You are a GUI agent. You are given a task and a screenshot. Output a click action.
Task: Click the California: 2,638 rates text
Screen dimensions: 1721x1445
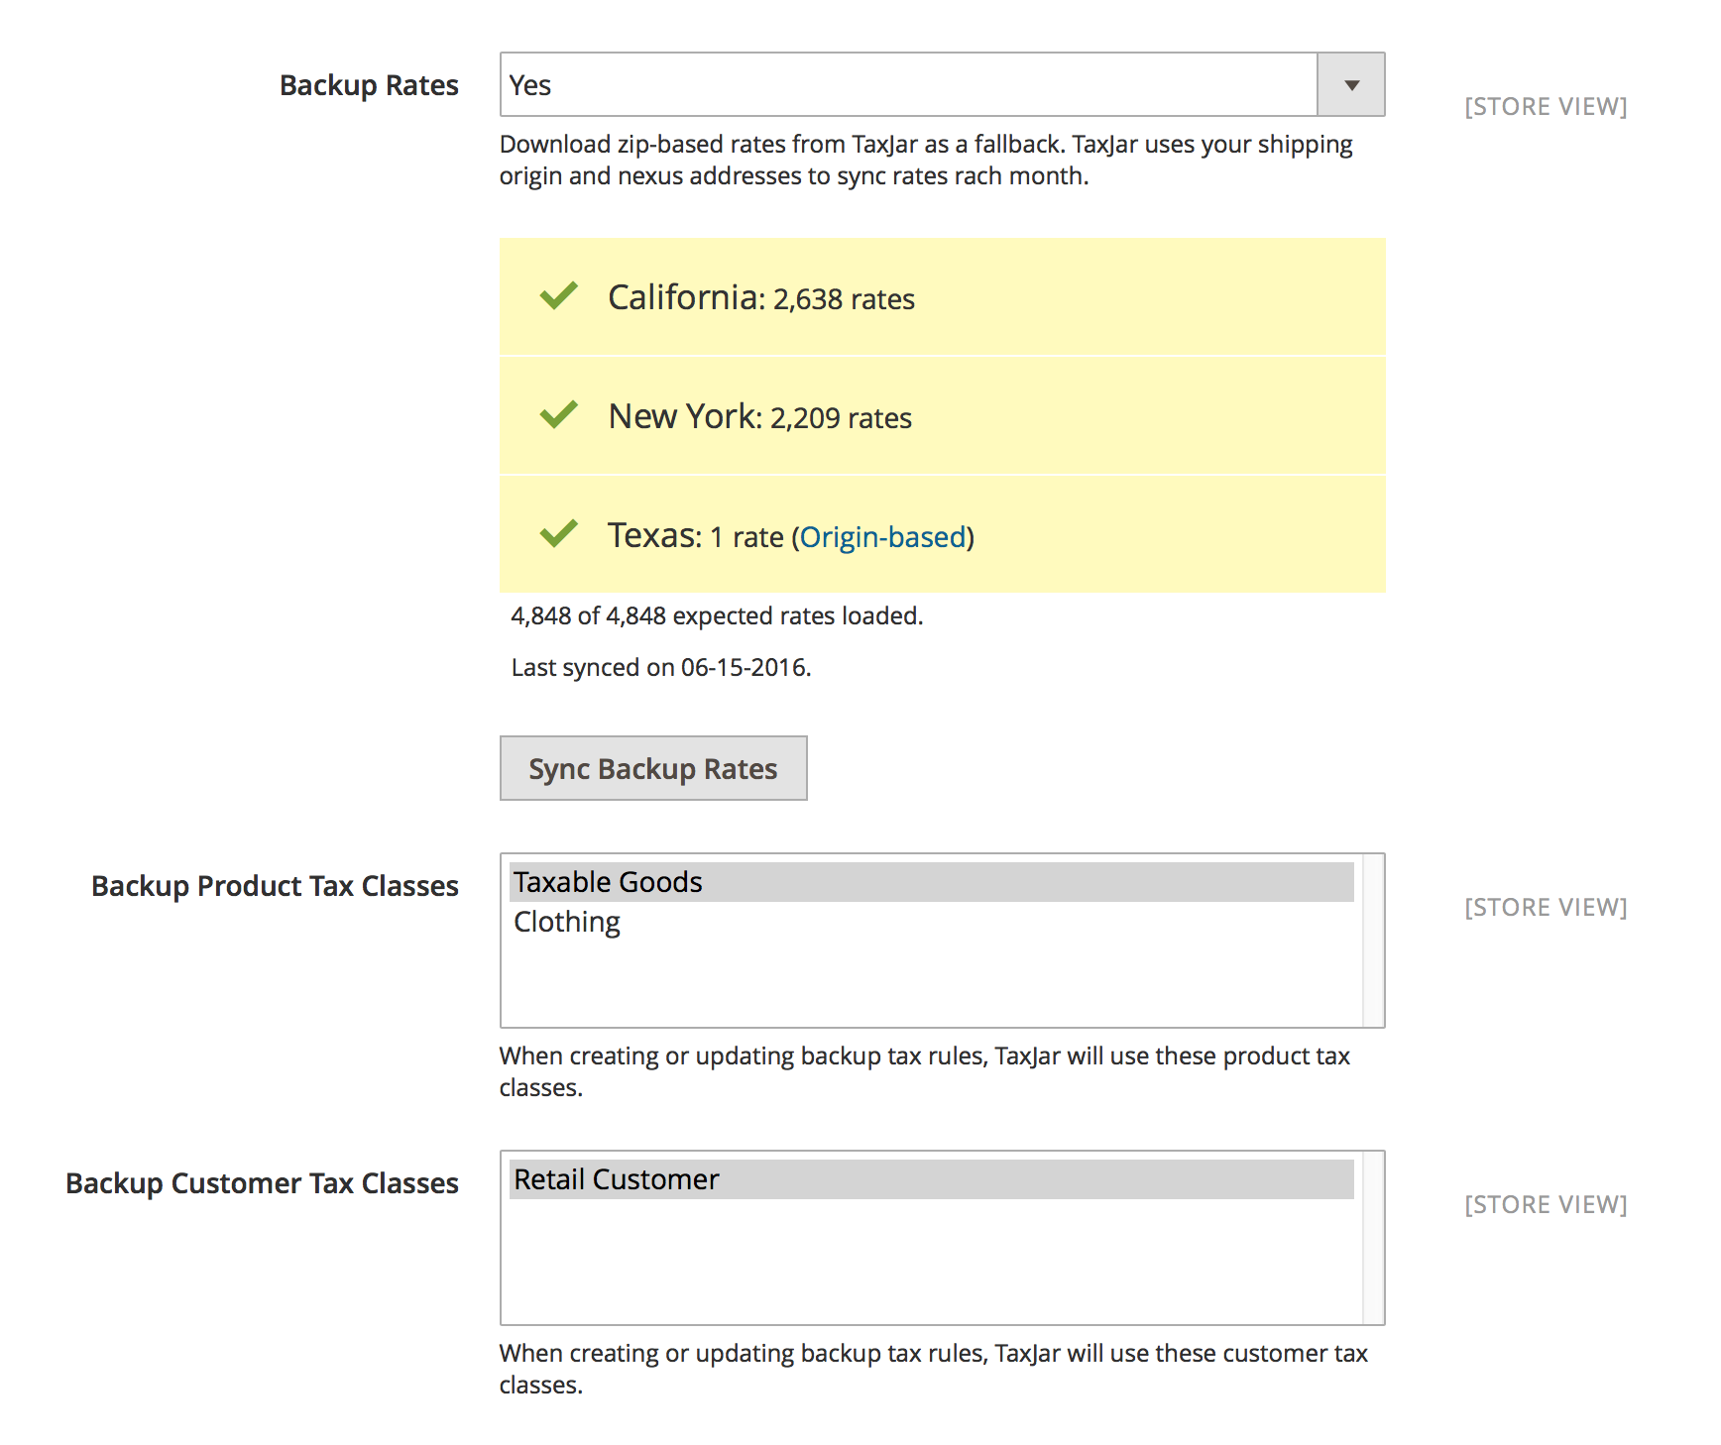[761, 297]
